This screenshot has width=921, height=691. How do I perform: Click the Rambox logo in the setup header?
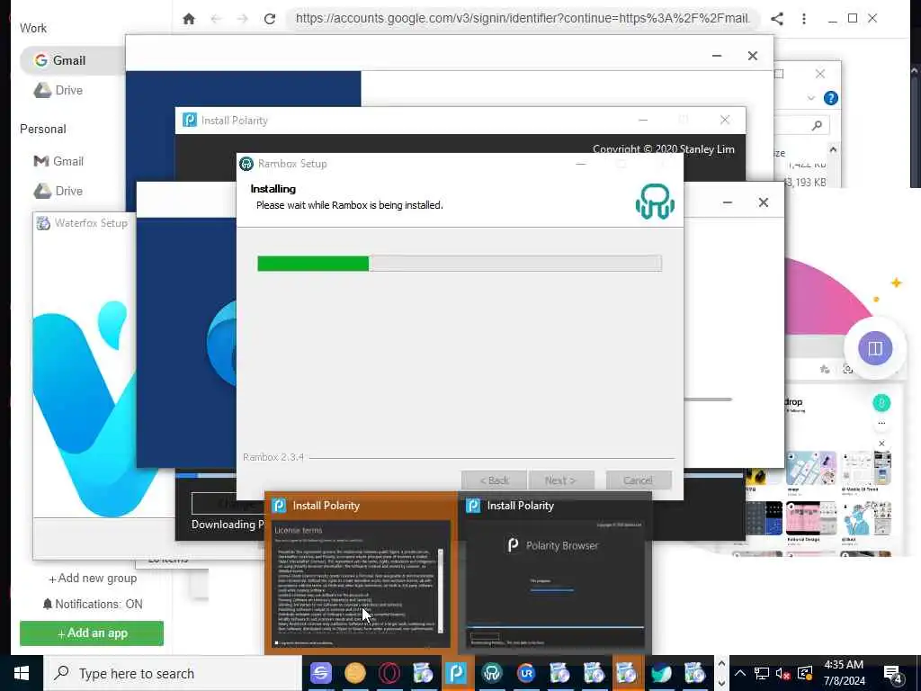tap(655, 201)
